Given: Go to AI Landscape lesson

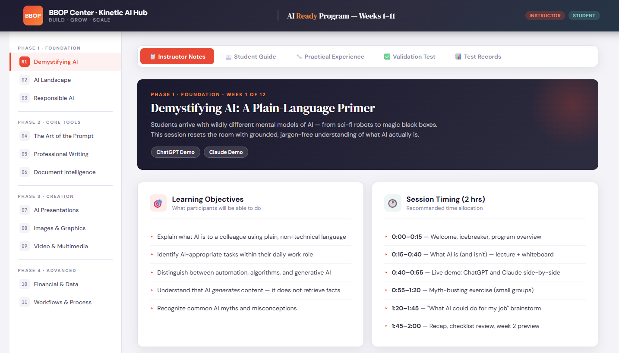Looking at the screenshot, I should point(66,80).
